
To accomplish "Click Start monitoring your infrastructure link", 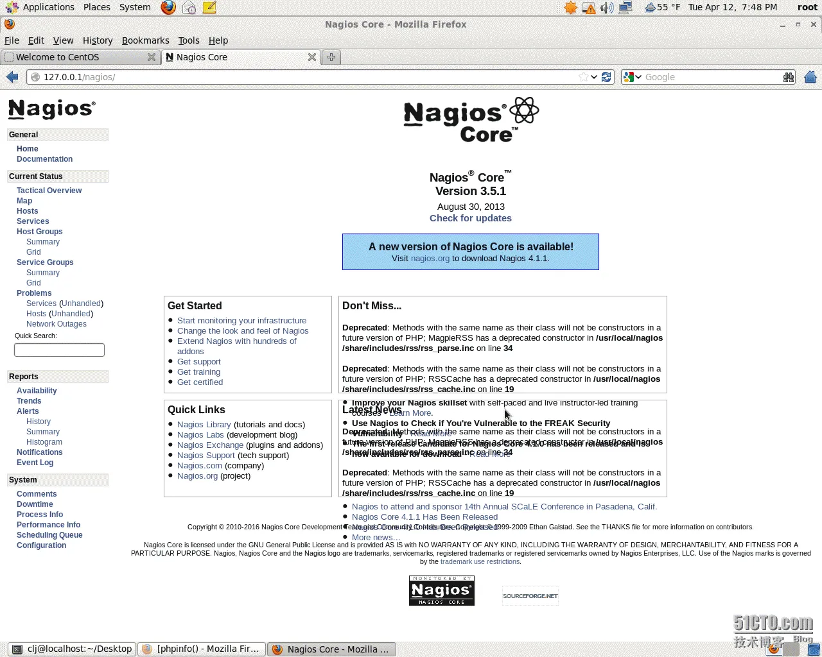I will point(241,321).
